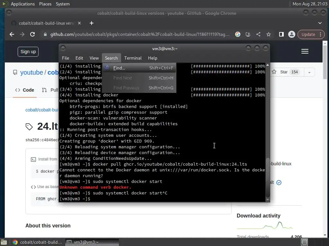Open the Places menu
Image resolution: width=329 pixels, height=246 pixels.
(45, 4)
